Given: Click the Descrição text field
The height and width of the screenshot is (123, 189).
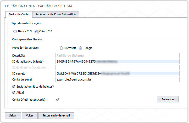Looking at the screenshot, I should (x=117, y=55).
